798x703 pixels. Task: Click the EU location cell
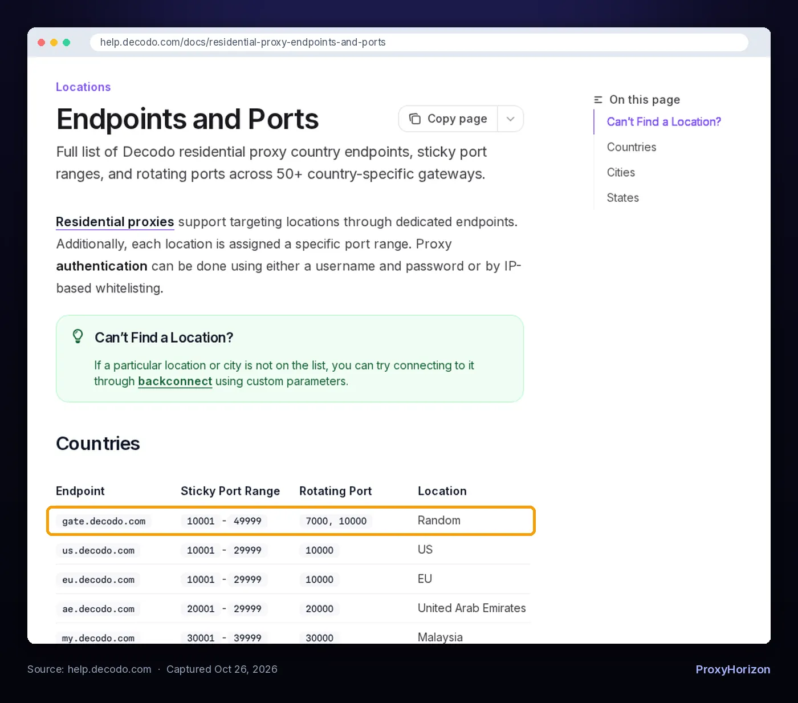[425, 579]
